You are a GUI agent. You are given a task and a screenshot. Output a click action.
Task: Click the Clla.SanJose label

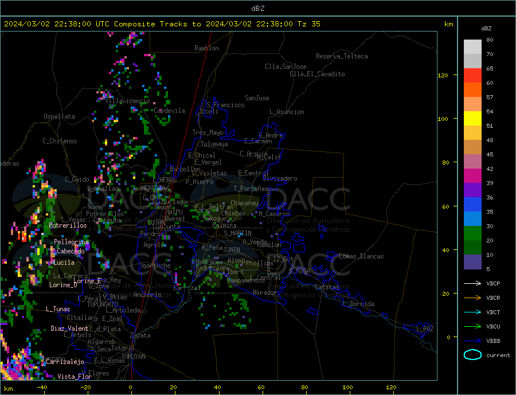click(286, 67)
